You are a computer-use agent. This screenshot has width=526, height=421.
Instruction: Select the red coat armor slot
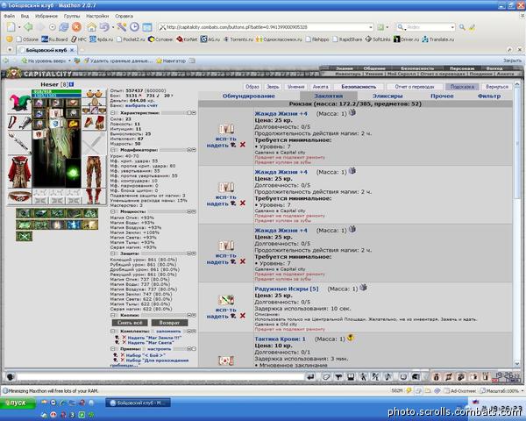(19, 172)
